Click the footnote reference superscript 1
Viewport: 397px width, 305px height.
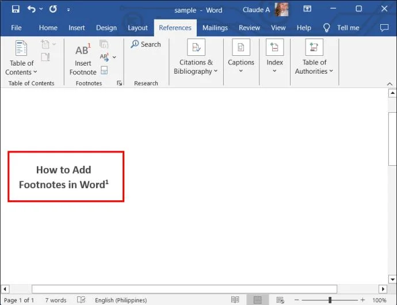(107, 181)
